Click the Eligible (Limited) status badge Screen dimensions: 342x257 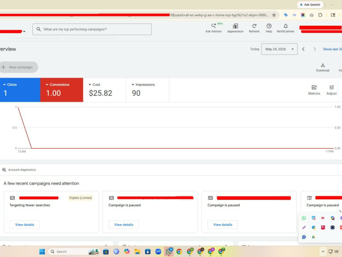[80, 198]
